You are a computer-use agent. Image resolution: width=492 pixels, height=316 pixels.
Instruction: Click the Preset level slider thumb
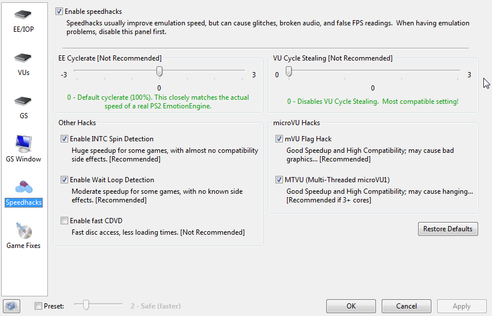(85, 304)
